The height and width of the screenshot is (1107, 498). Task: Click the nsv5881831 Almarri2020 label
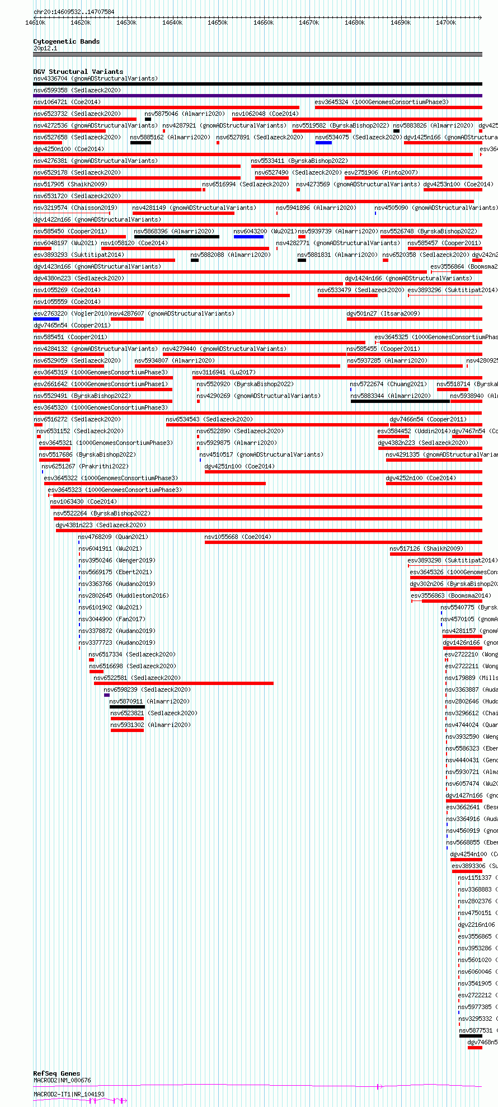click(x=337, y=255)
